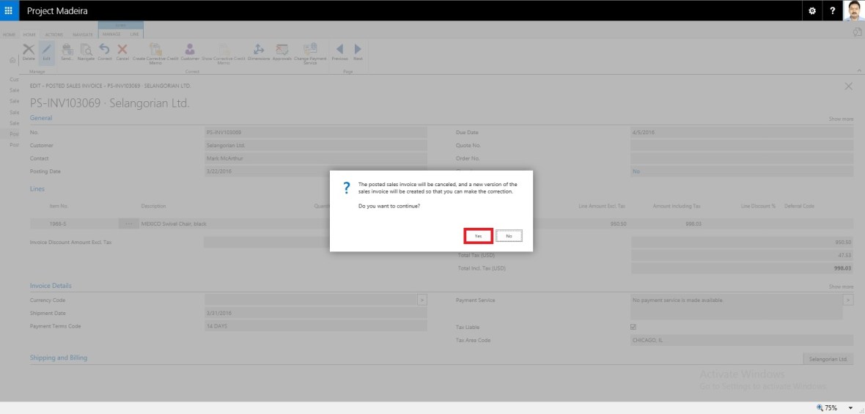Click the Project Madeira title

pos(57,10)
